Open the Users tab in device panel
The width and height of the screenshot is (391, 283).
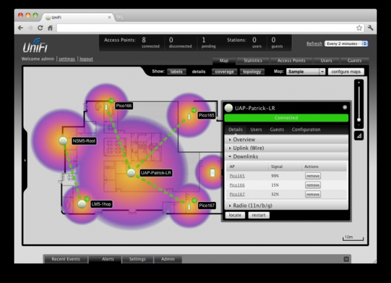(256, 129)
